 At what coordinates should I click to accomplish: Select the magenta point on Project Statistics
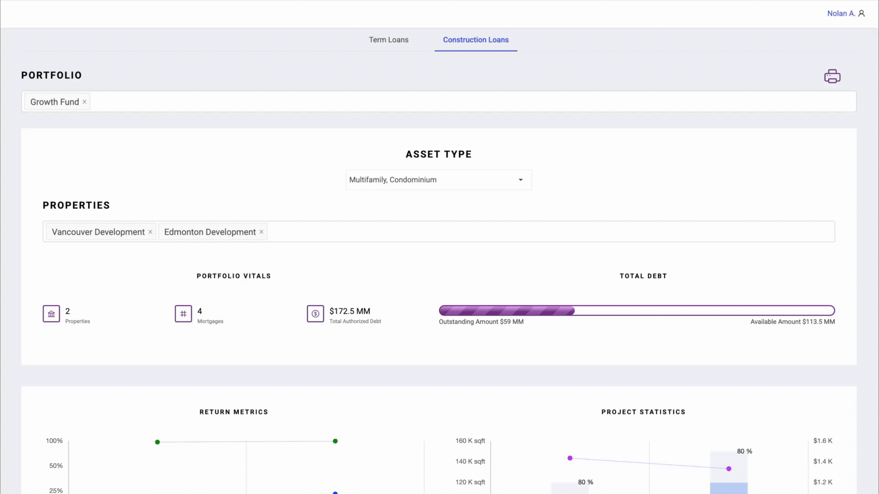tap(570, 457)
